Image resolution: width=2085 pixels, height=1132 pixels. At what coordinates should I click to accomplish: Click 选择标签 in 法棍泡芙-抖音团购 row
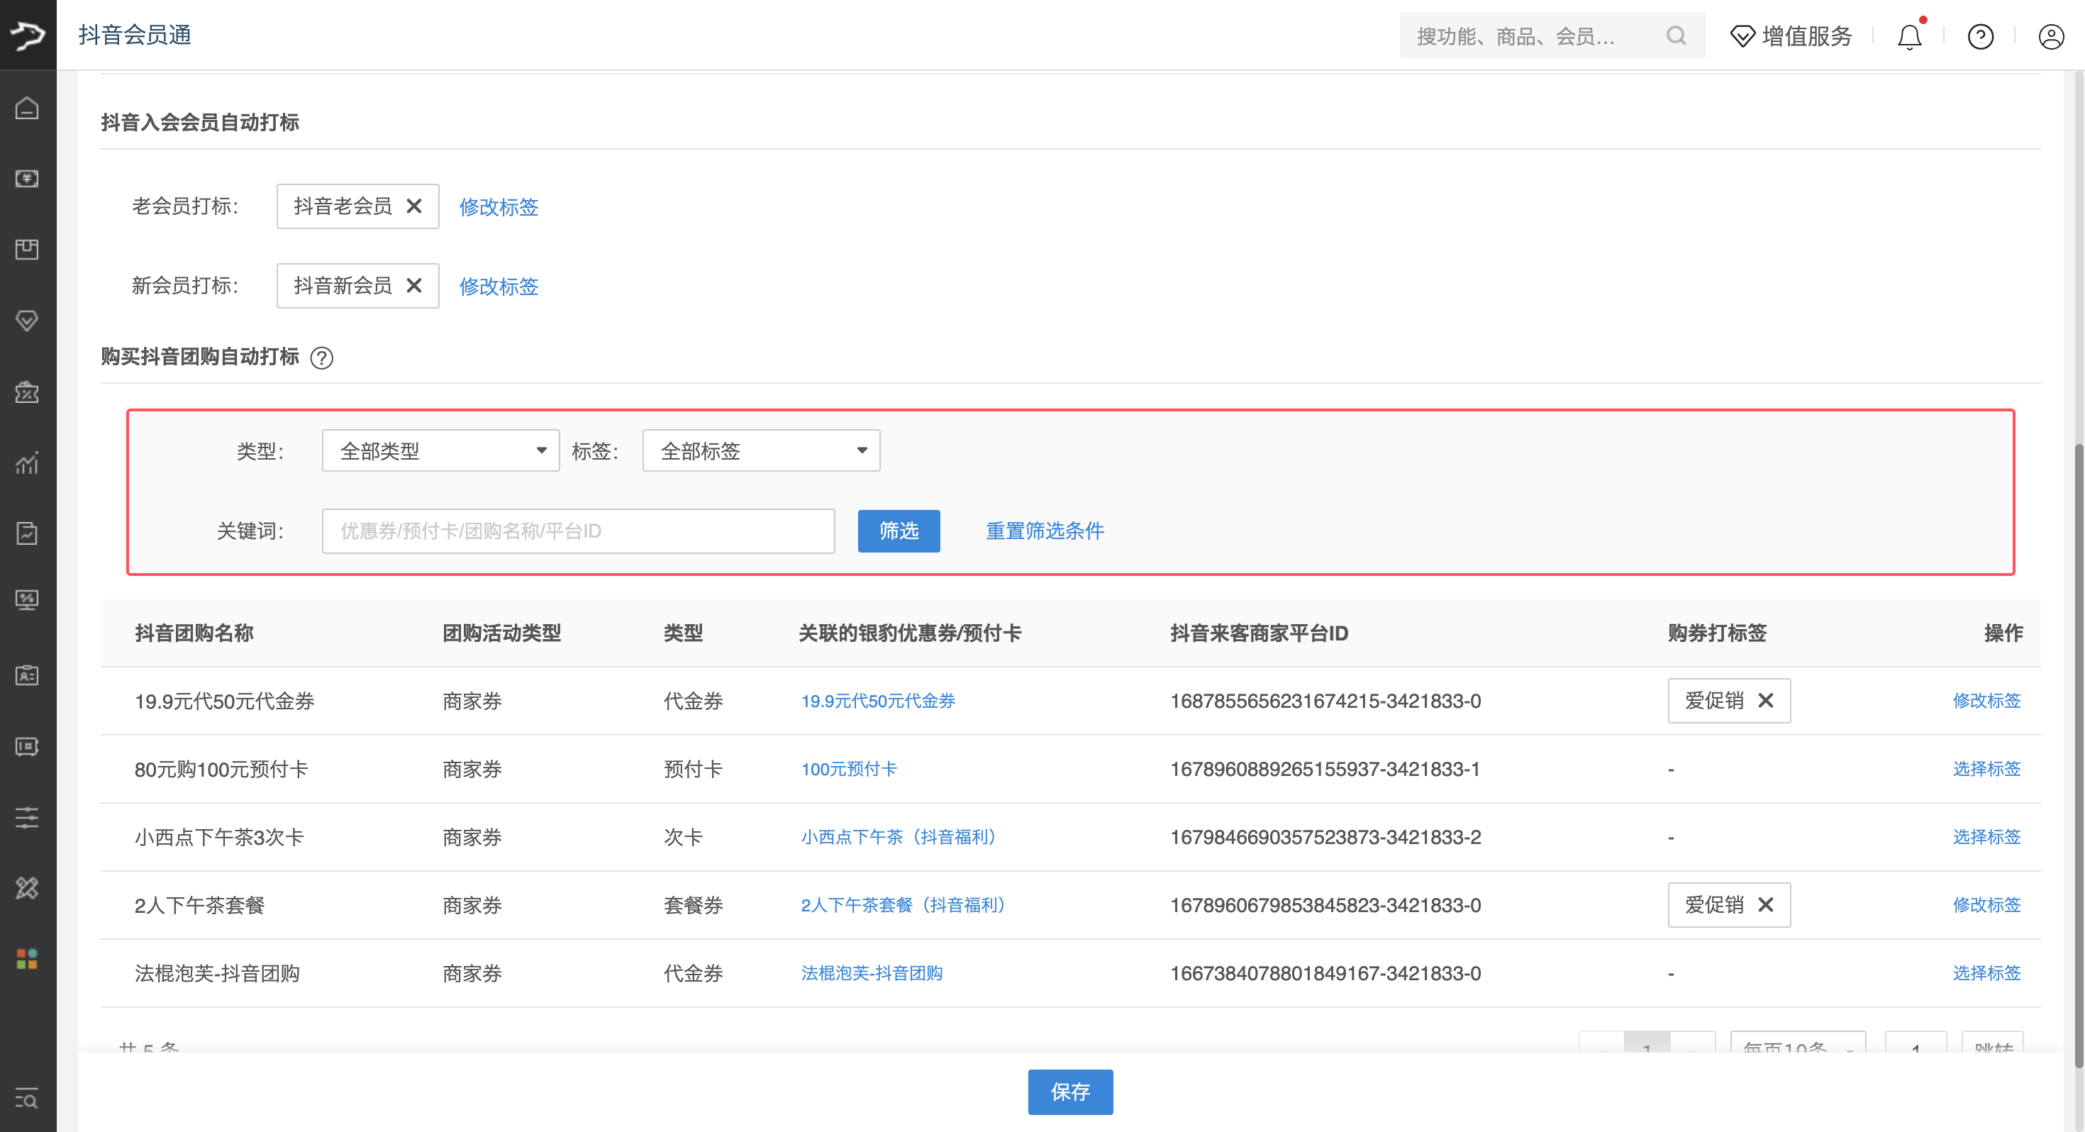[x=1986, y=972]
